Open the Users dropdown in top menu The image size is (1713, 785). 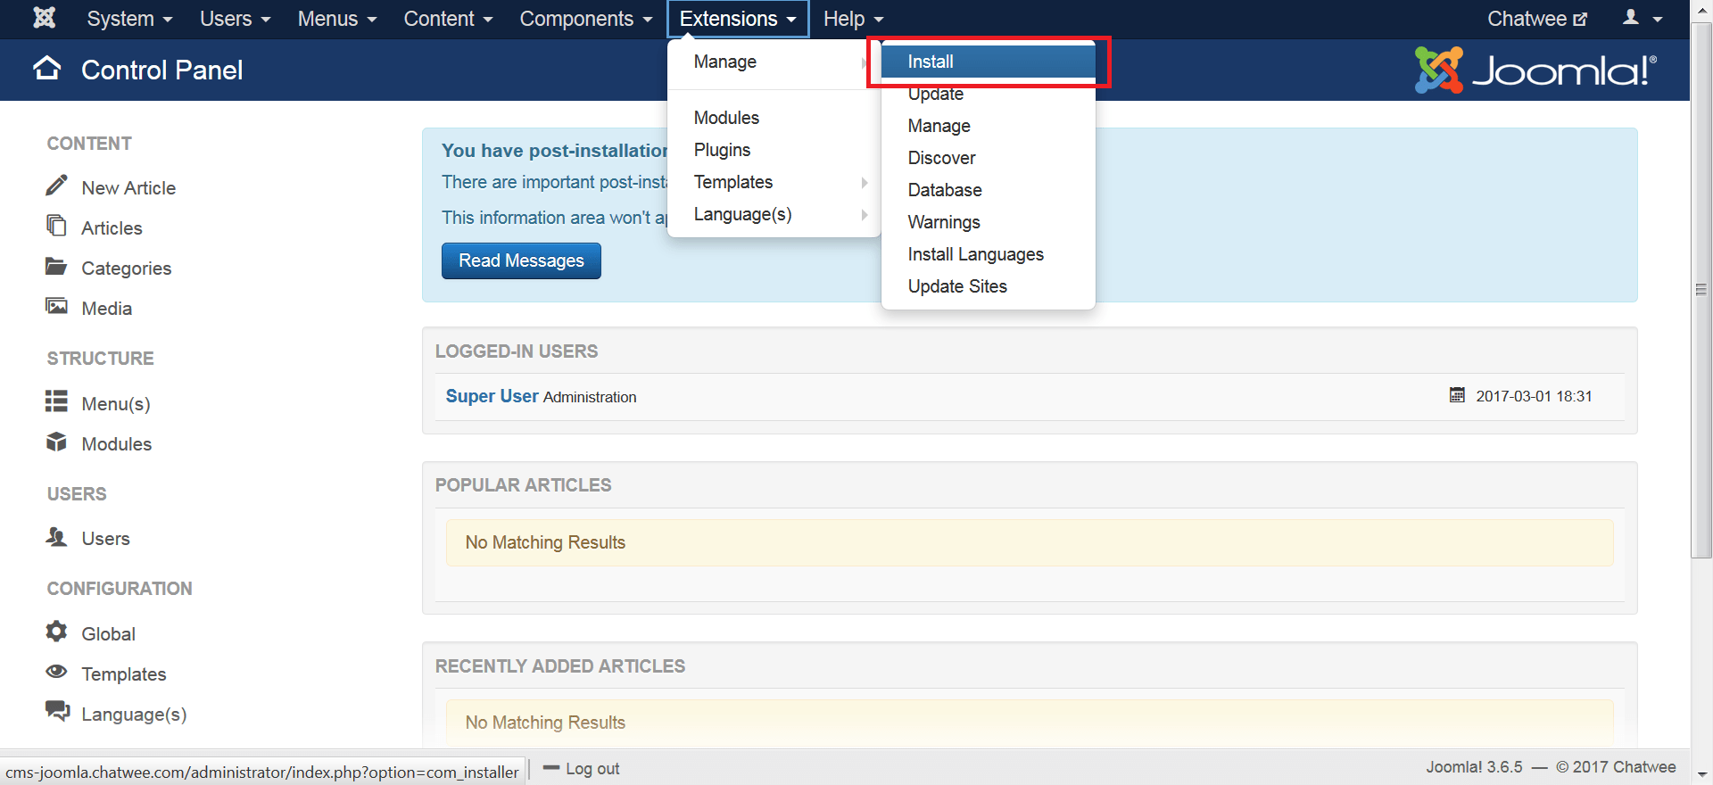pyautogui.click(x=235, y=19)
